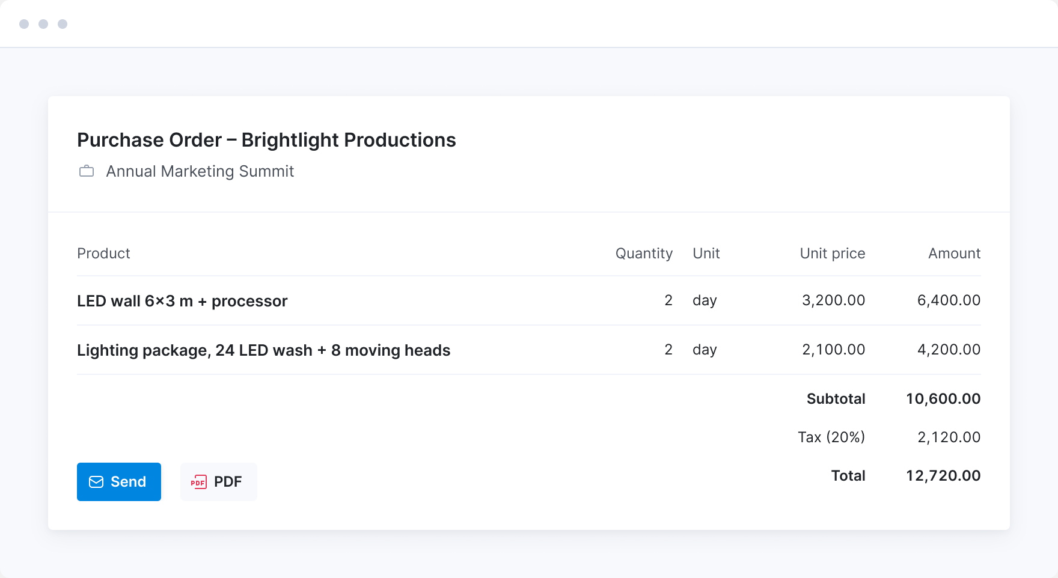Click the third window control dot
Viewport: 1058px width, 578px height.
(63, 24)
